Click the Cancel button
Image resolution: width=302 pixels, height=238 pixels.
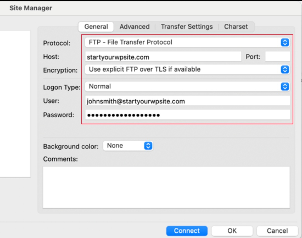(277, 231)
